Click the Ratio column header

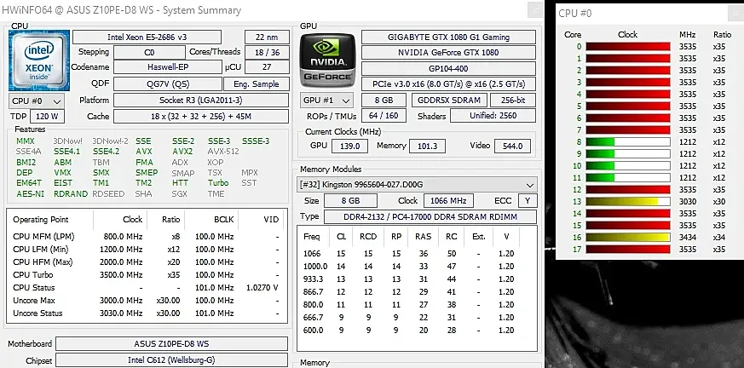pyautogui.click(x=170, y=220)
